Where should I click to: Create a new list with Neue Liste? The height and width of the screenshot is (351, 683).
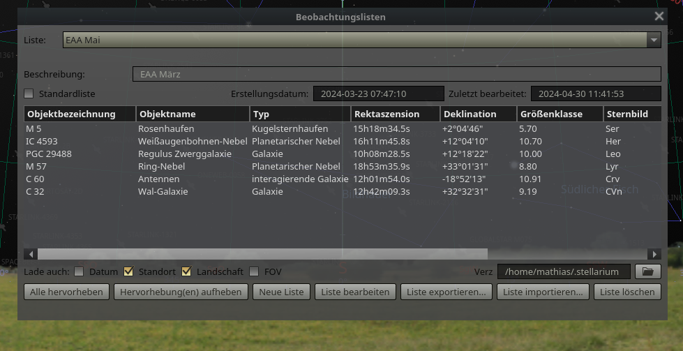click(281, 292)
